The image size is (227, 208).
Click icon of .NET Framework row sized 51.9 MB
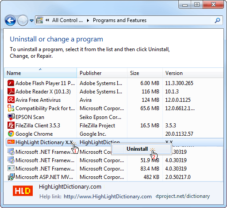[11, 160]
